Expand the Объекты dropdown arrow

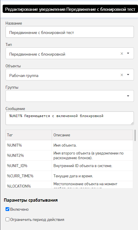pos(128,75)
